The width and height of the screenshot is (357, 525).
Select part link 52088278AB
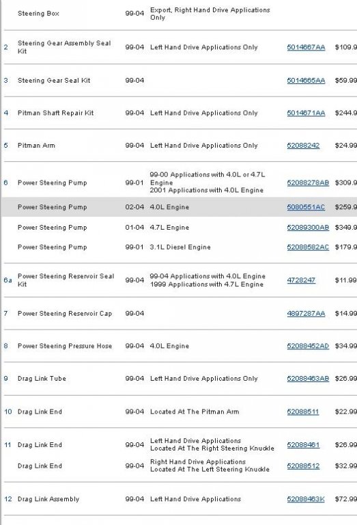(x=308, y=183)
